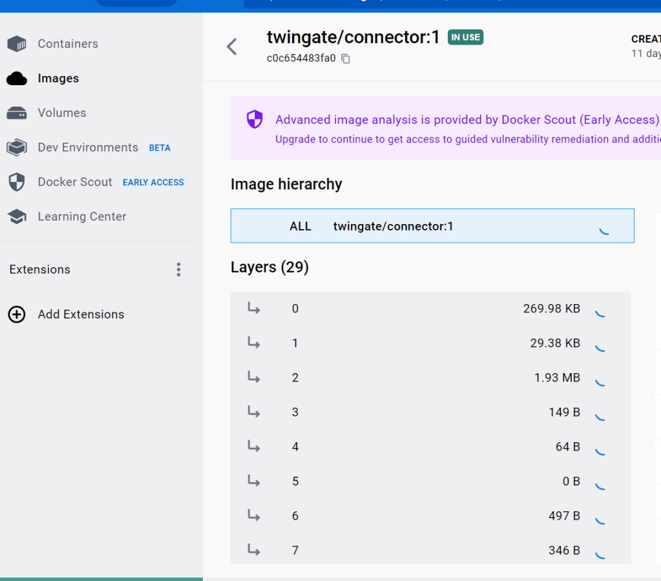Open Learning Center in the sidebar
661x581 pixels.
(82, 216)
